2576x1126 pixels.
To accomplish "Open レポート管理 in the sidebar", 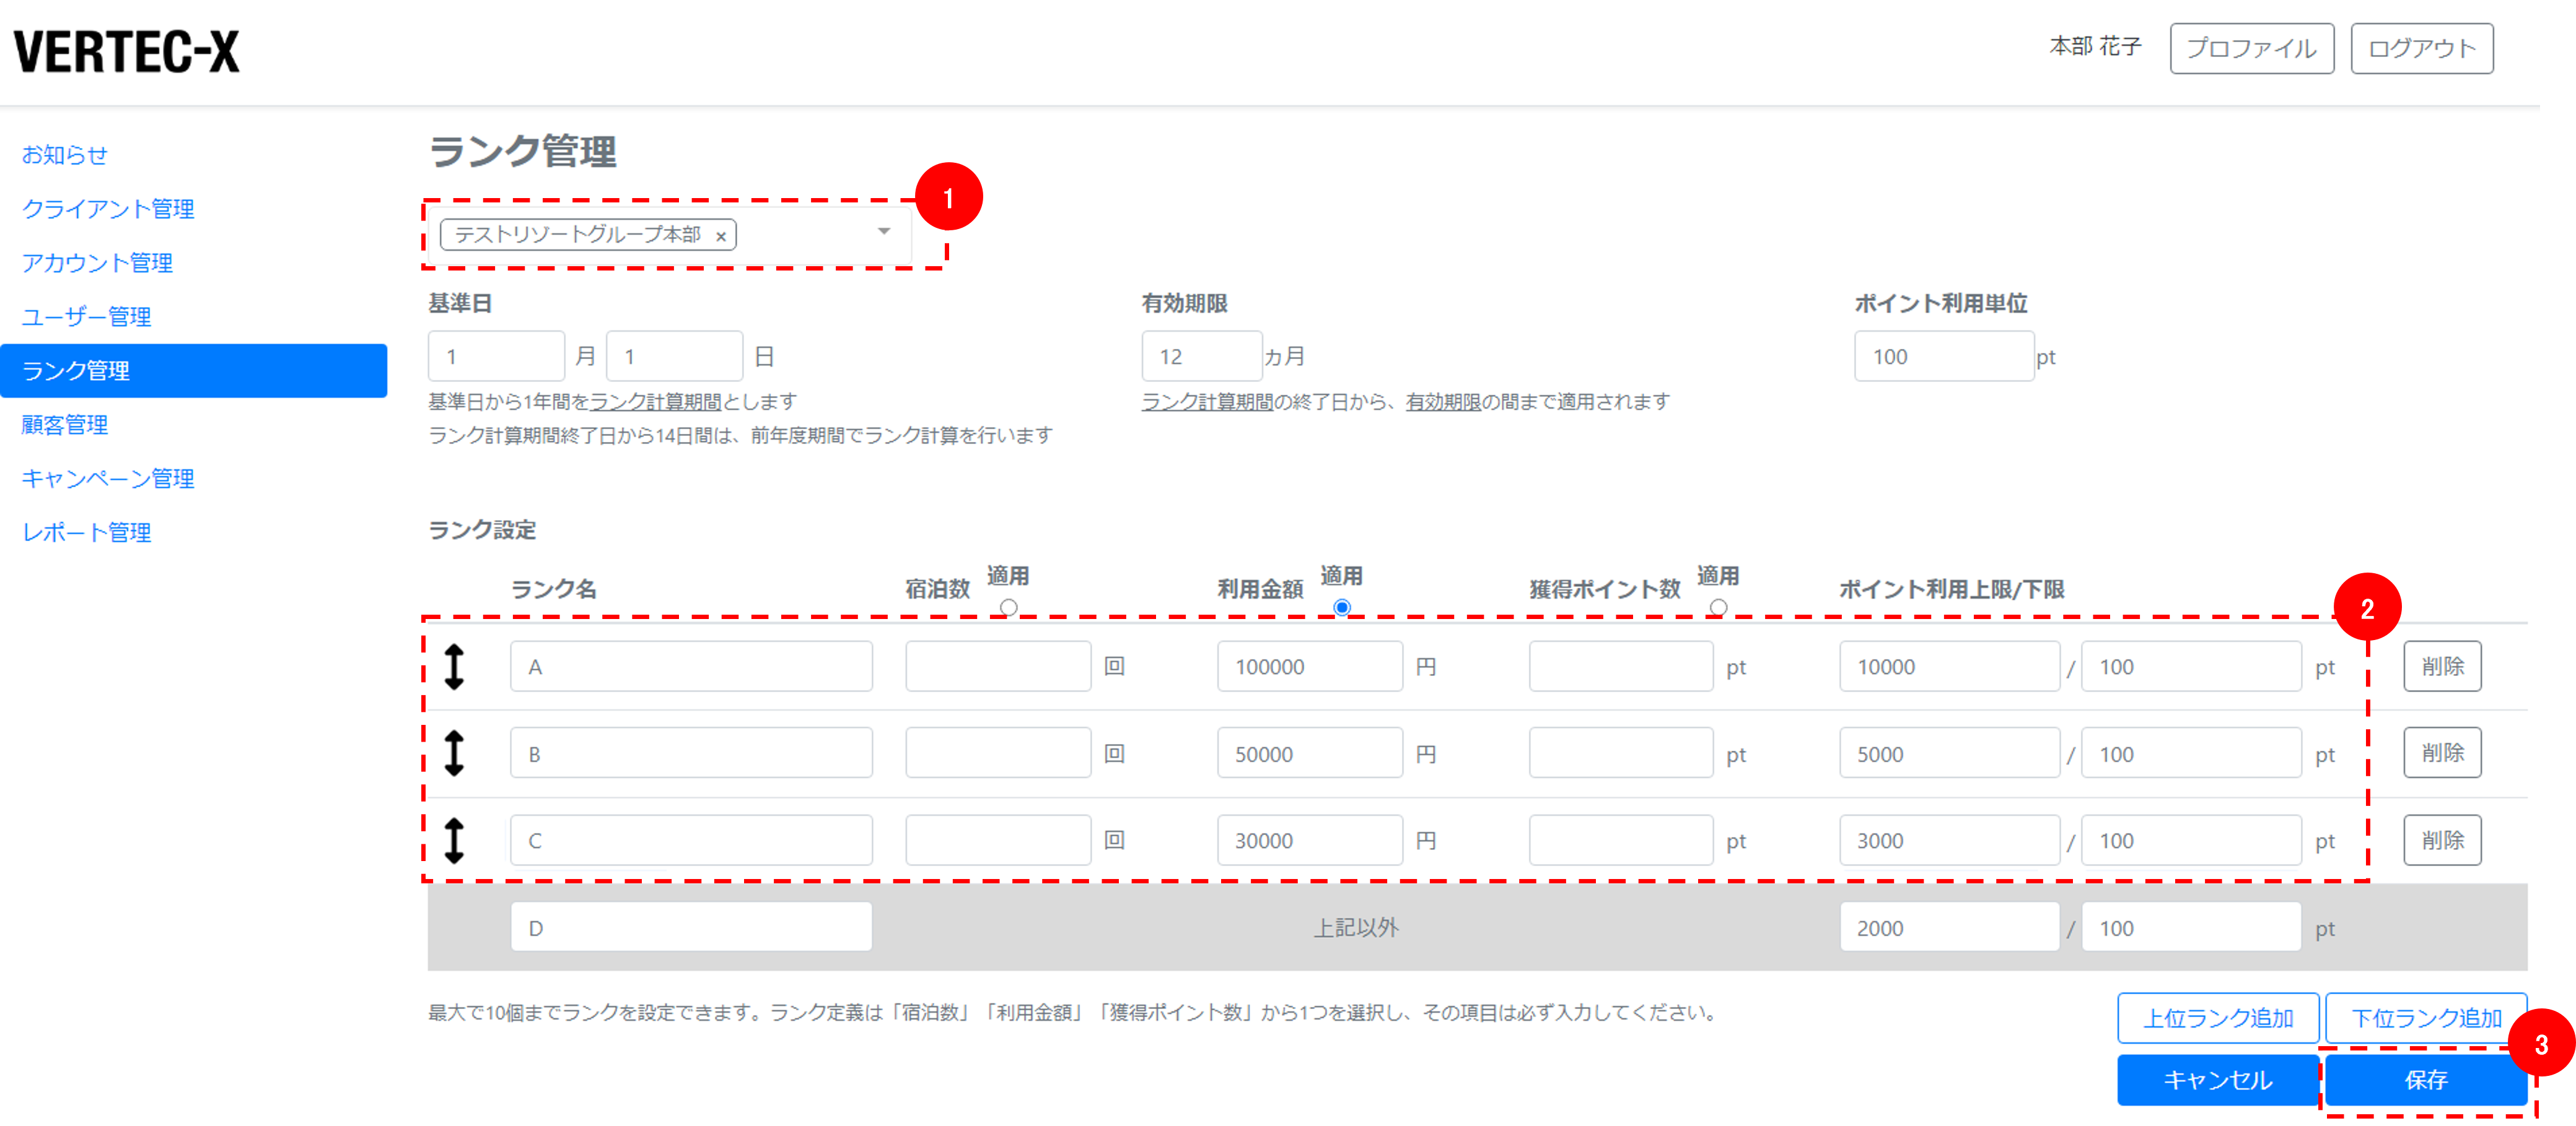I will coord(87,532).
